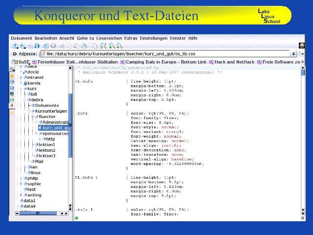
Task: Select the Dokumente folder in tree
Action: coord(45,105)
